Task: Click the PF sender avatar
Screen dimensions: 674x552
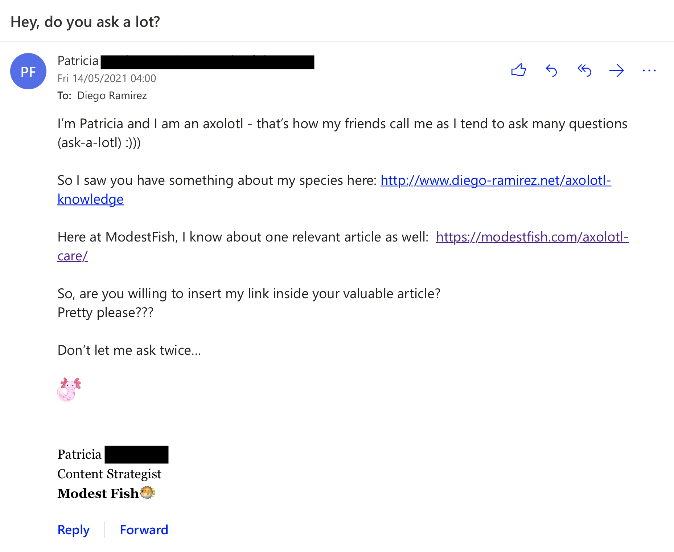Action: pos(28,71)
